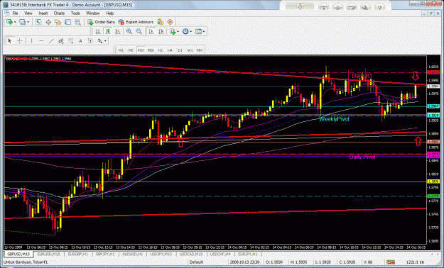Click the red circular icon after Expert Advisors
444x268 pixels.
tap(170, 22)
